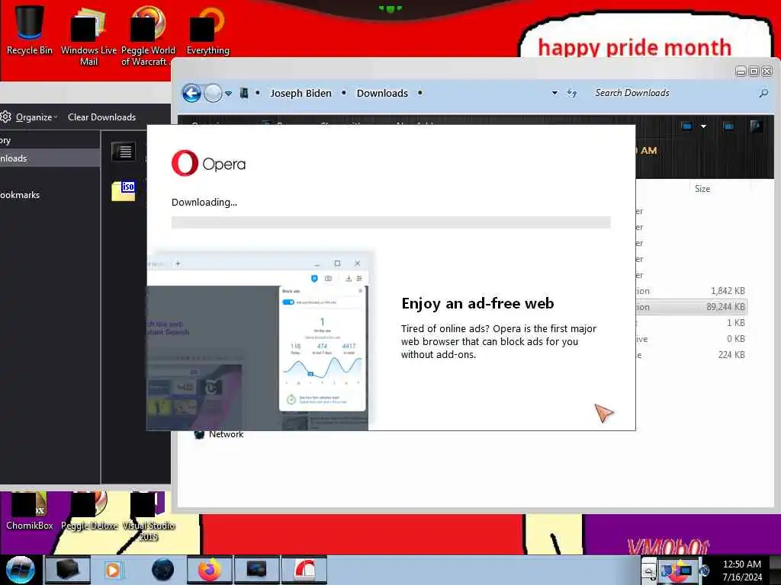Viewport: 781px width, 585px height.
Task: Open the Organize menu in the Firefox Library
Action: [x=36, y=117]
